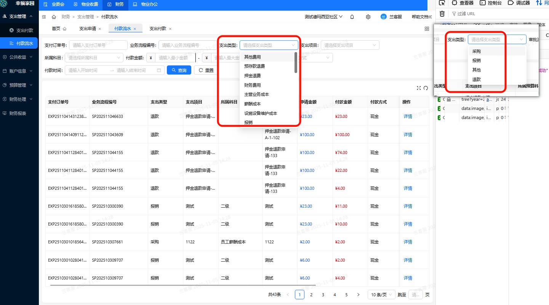Viewport: 549px width, 305px height.
Task: Click the 查询 search button
Action: (179, 70)
